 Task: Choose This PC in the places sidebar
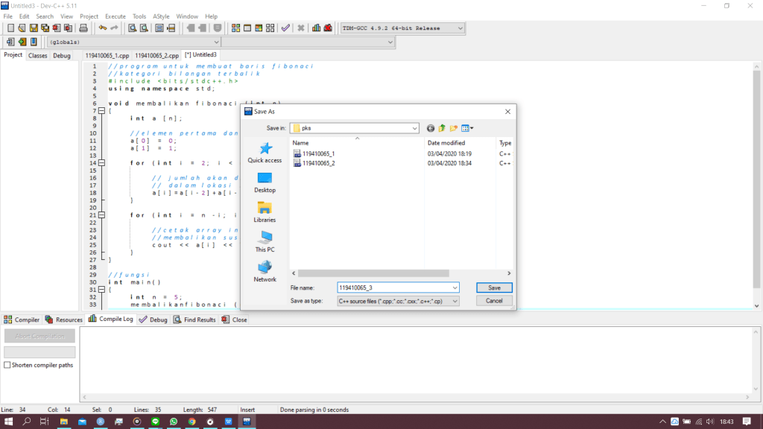(x=265, y=242)
